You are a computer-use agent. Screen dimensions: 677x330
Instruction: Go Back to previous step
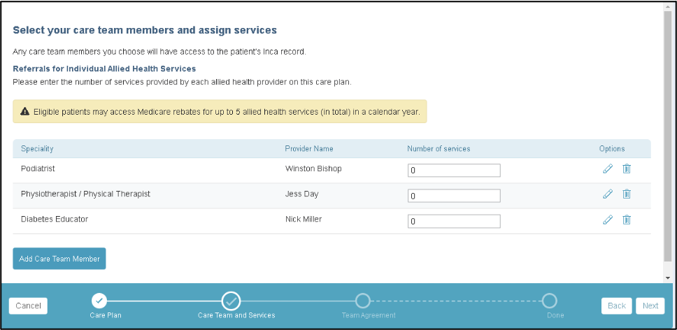coord(617,306)
